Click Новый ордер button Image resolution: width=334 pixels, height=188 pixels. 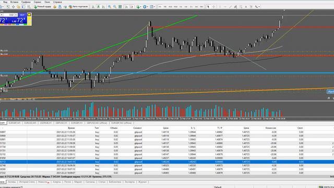pos(42,7)
